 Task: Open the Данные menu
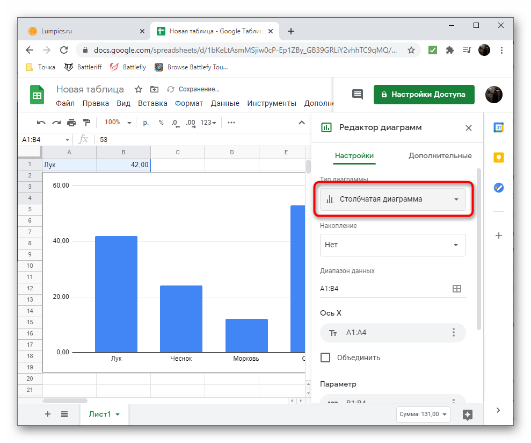(225, 103)
